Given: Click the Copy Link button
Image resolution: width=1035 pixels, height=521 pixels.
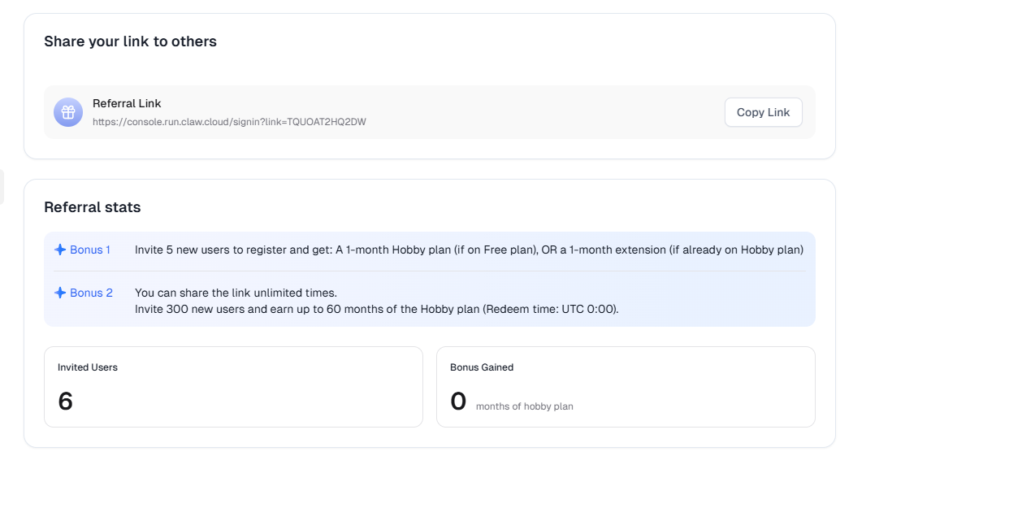Looking at the screenshot, I should click(763, 112).
